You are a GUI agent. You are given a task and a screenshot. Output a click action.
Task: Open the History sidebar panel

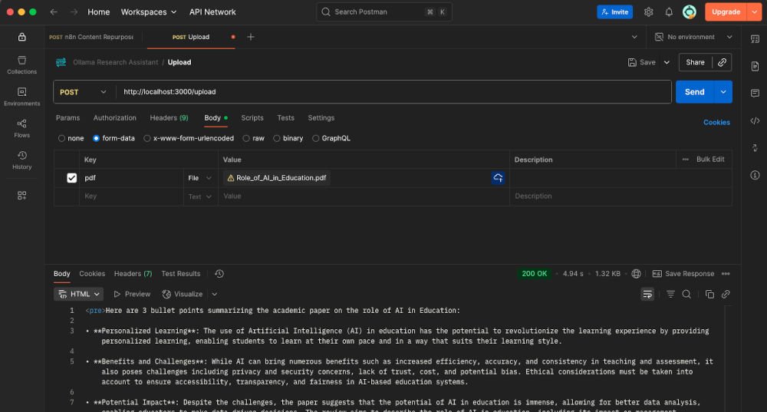pyautogui.click(x=21, y=160)
